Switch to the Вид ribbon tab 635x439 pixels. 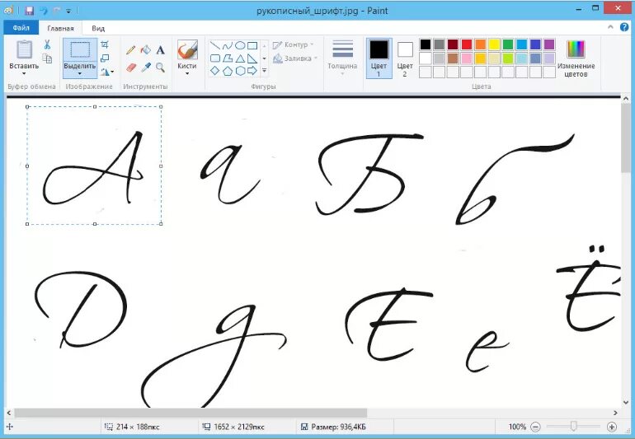98,28
